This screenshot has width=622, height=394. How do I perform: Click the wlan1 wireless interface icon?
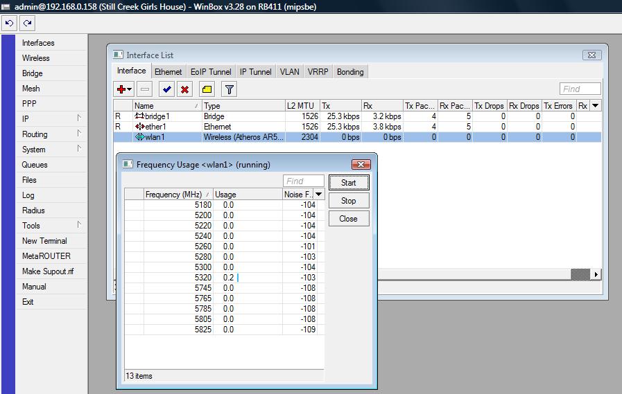tap(139, 136)
